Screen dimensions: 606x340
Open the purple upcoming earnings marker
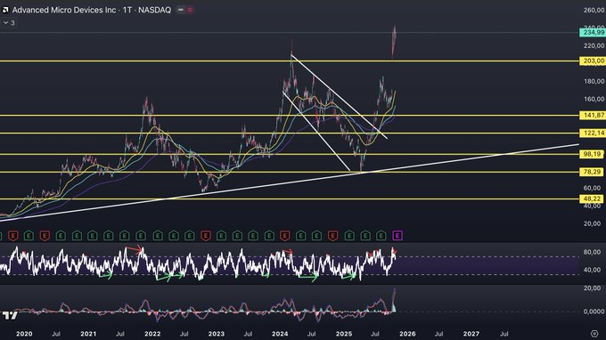pyautogui.click(x=397, y=235)
